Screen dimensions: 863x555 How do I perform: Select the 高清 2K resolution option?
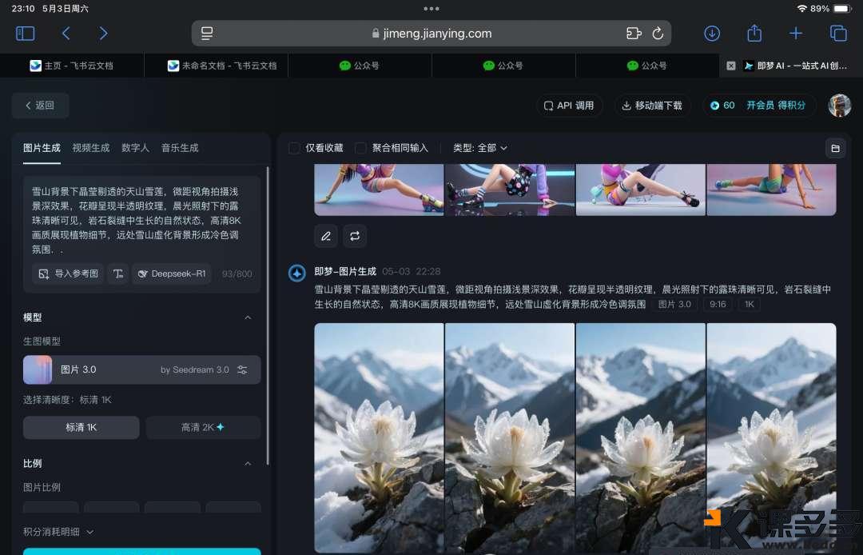pyautogui.click(x=203, y=427)
